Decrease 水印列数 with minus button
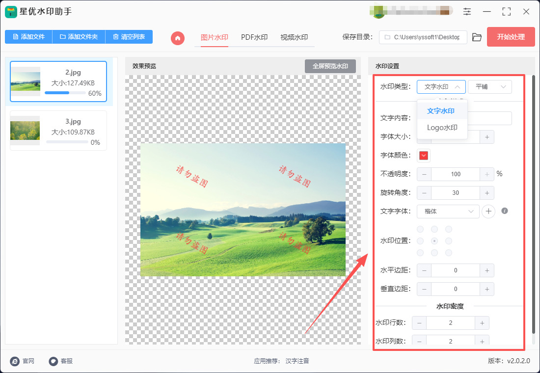This screenshot has height=373, width=540. tap(419, 341)
